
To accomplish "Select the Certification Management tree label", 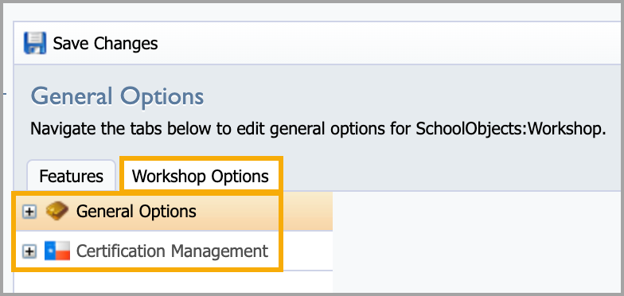I will pyautogui.click(x=172, y=251).
